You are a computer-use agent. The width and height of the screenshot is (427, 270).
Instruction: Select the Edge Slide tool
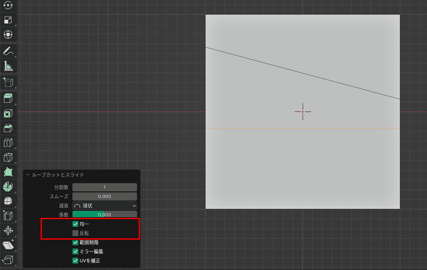(x=8, y=216)
